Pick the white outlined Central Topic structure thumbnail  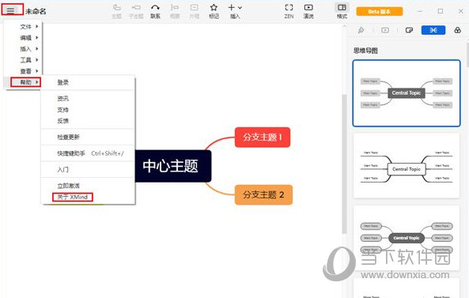(407, 165)
